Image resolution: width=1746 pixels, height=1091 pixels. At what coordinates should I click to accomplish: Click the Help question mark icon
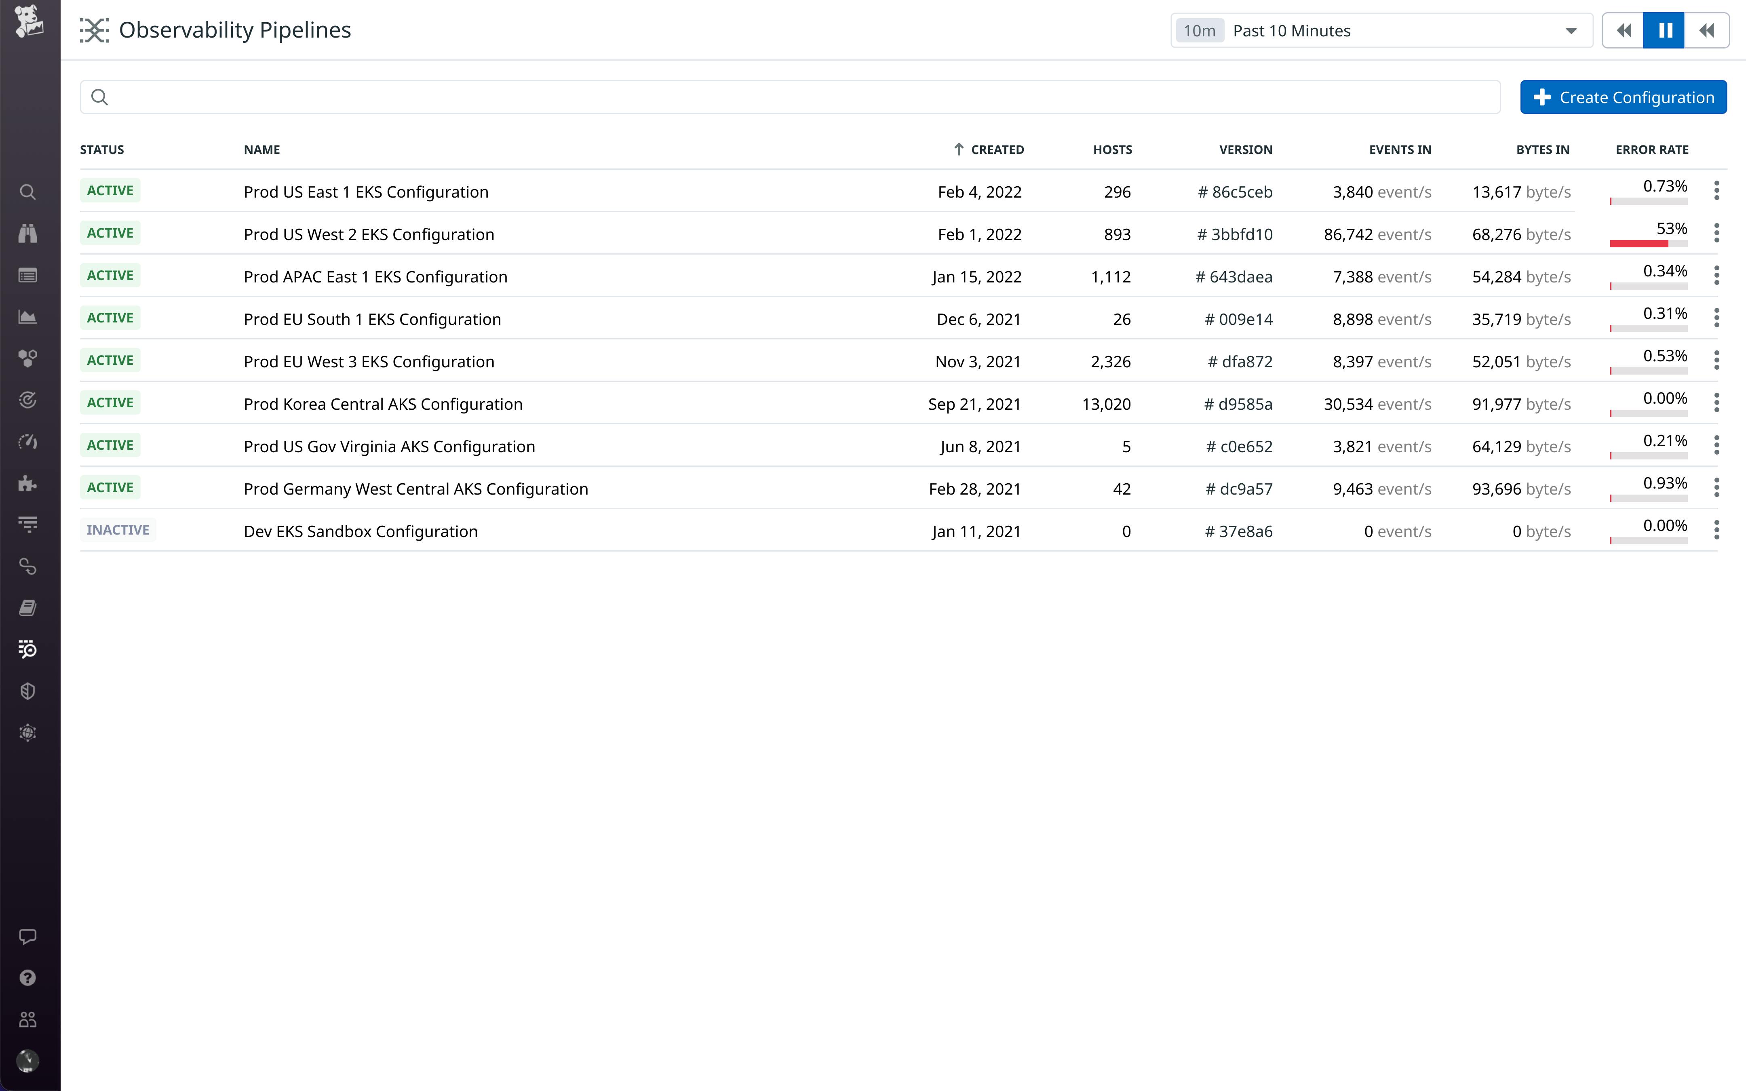click(27, 978)
